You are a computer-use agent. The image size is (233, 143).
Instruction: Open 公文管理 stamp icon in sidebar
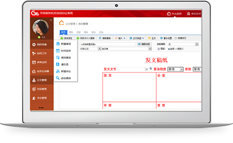[34, 80]
